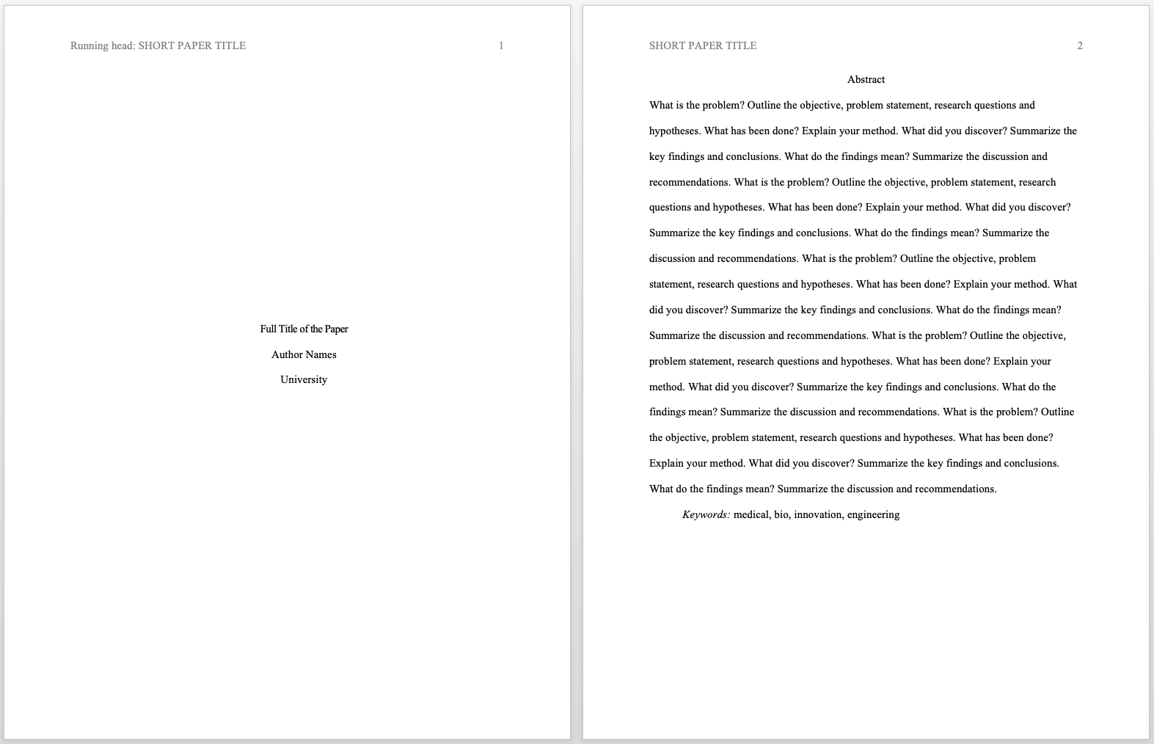The height and width of the screenshot is (744, 1154).
Task: Click the line starting 'did you discover? Summarize the key'
Action: [855, 310]
